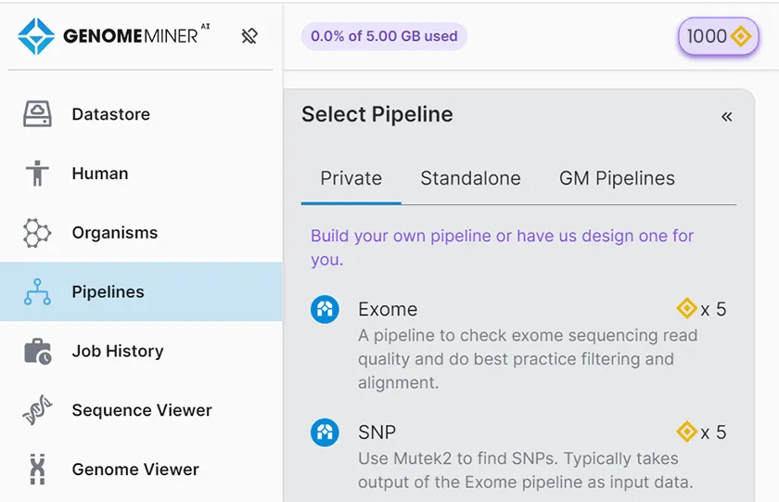Click the Sequence Viewer DNA icon

[x=37, y=411]
